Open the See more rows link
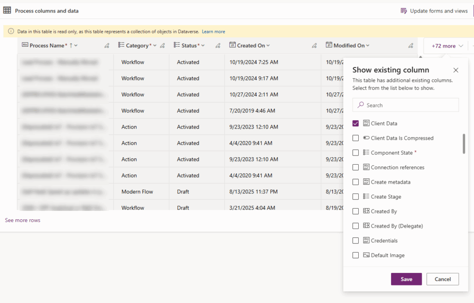The height and width of the screenshot is (303, 474). tap(23, 220)
